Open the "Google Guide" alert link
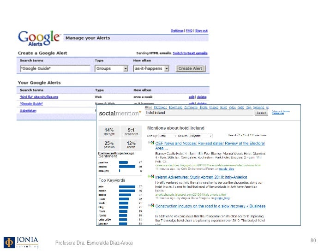Viewport: 336px width, 252px height. coord(31,104)
